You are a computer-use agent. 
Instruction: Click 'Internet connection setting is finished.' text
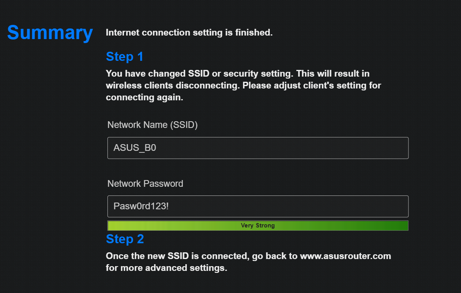[189, 32]
